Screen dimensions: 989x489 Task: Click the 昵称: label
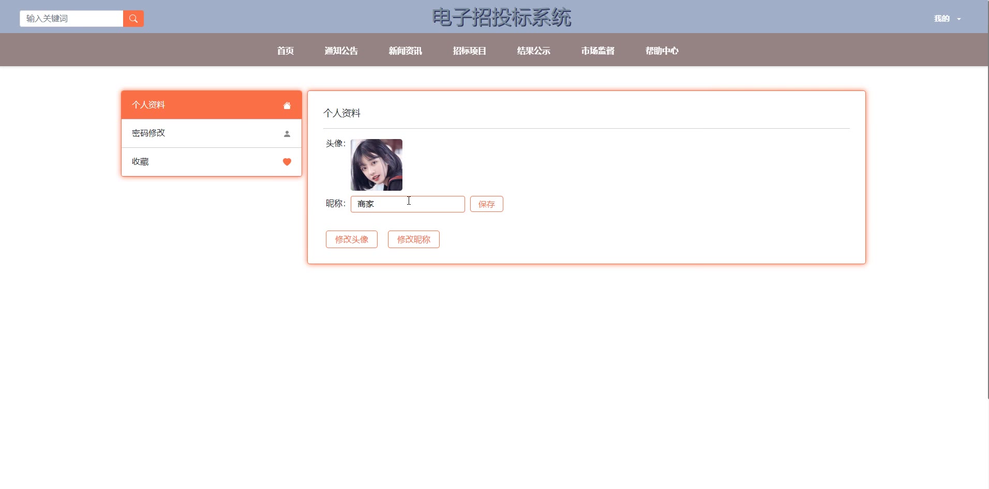[336, 204]
